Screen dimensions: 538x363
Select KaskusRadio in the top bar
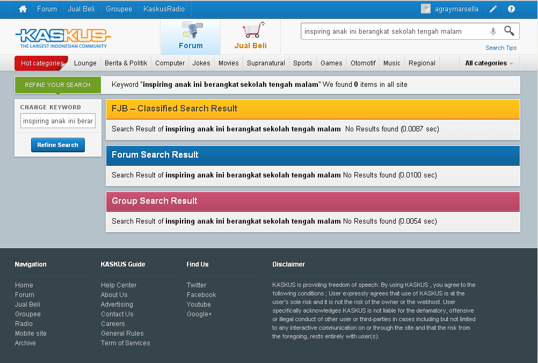click(x=164, y=9)
